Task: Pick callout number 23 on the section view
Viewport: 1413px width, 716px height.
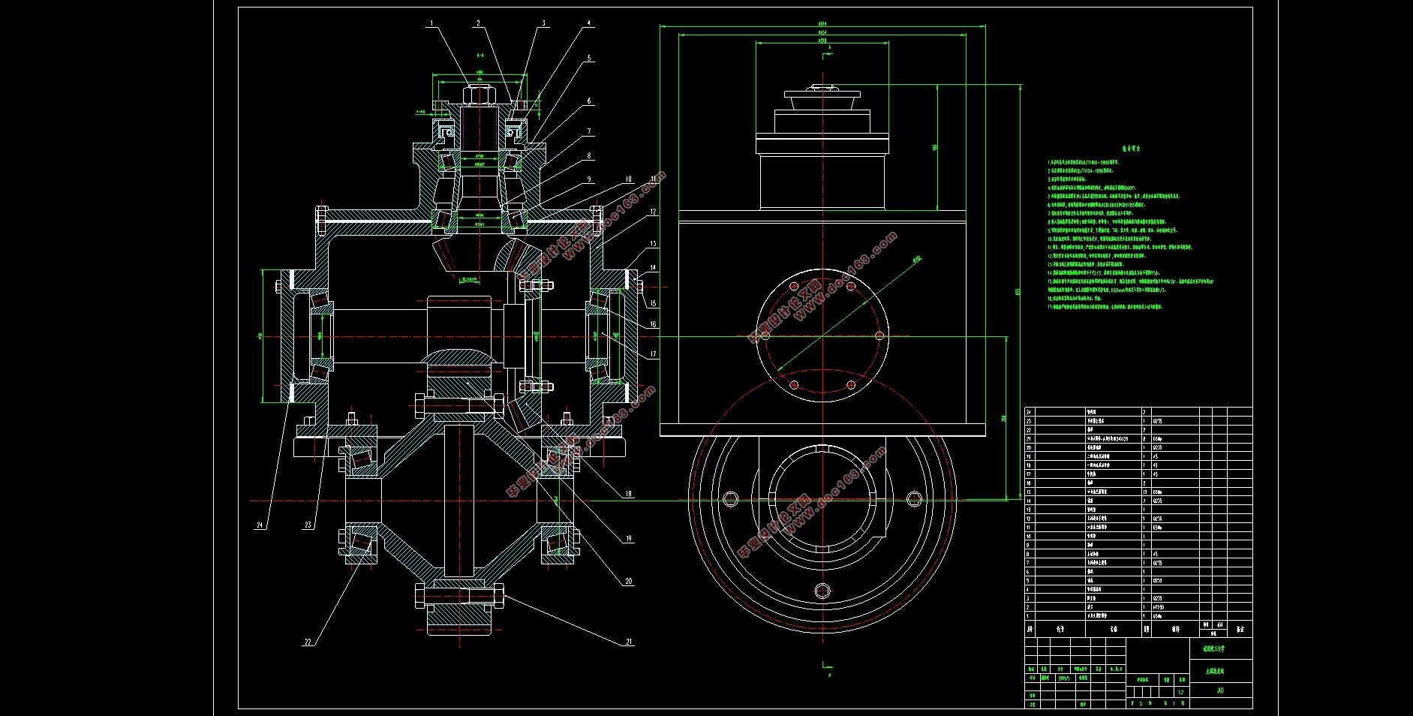Action: click(x=308, y=525)
